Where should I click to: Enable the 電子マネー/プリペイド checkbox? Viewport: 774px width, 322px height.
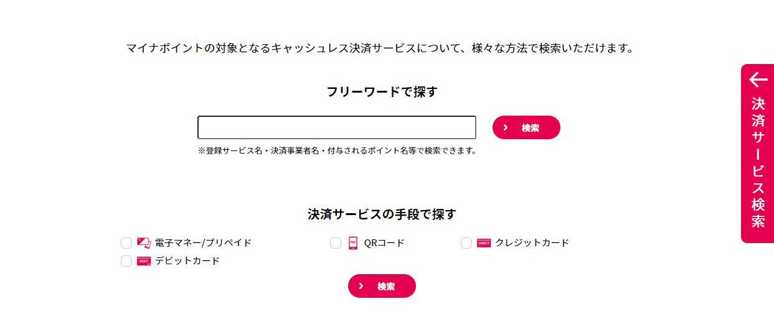(x=126, y=243)
